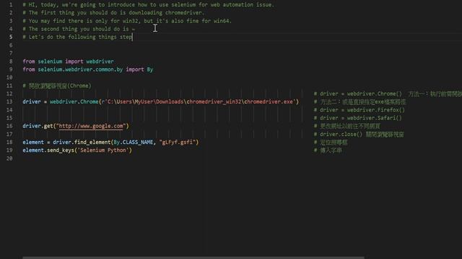
Task: Click "By.CLASS_NAME" argument on line 18
Action: [133, 142]
